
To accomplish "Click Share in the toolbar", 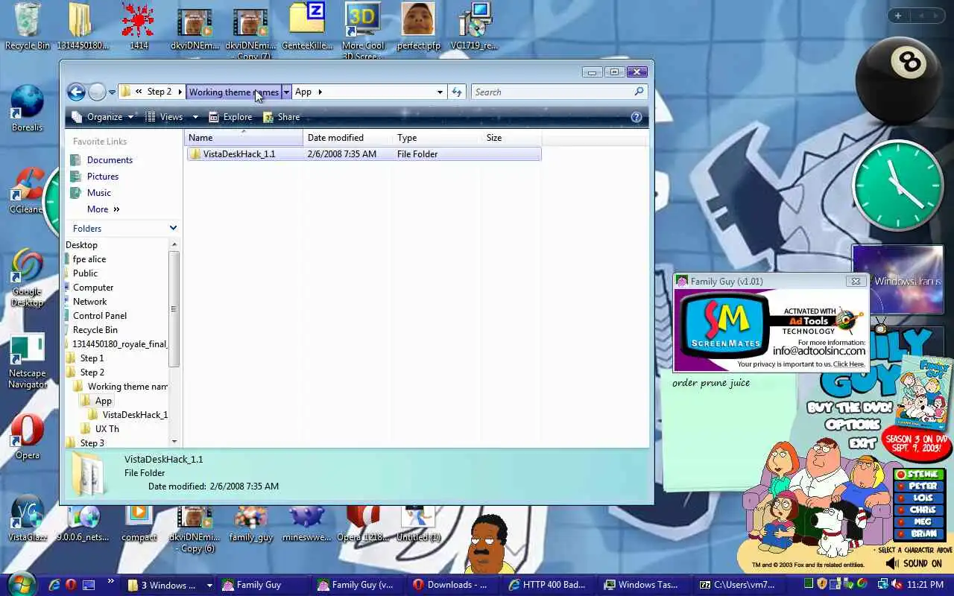I will pos(281,117).
